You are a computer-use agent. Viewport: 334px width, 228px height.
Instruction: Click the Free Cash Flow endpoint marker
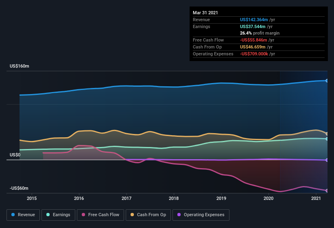pyautogui.click(x=327, y=191)
